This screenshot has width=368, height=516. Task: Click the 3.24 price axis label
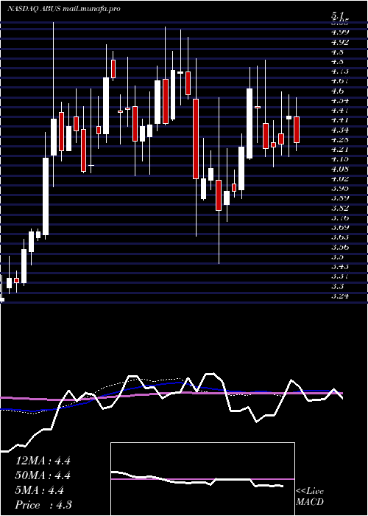click(x=340, y=296)
